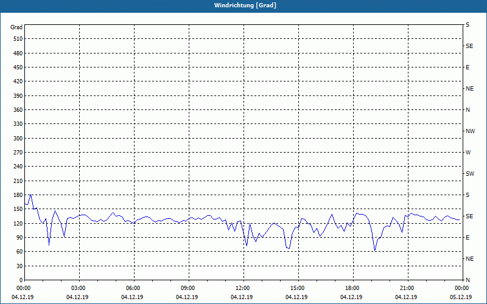Click the 120 y-axis value
This screenshot has height=304, width=487.
(x=18, y=223)
